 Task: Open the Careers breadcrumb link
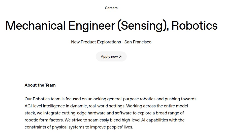tap(111, 8)
